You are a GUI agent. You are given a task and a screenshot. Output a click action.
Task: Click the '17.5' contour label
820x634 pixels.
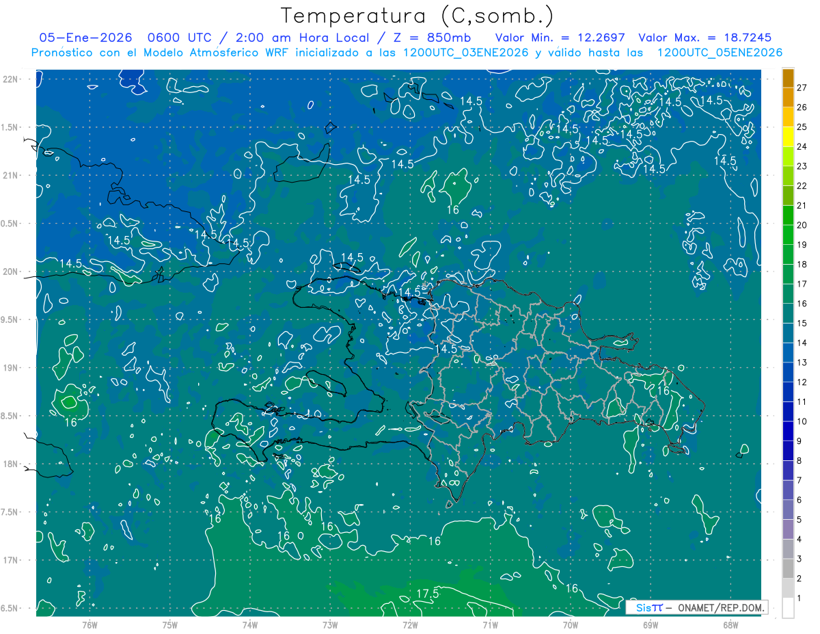(x=426, y=594)
